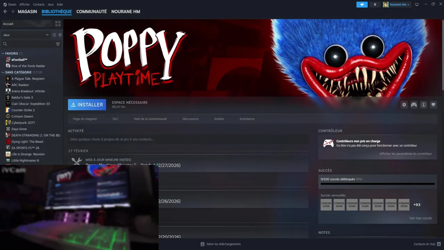
Task: Select Baldur's Gate 3
Action: pyautogui.click(x=22, y=98)
